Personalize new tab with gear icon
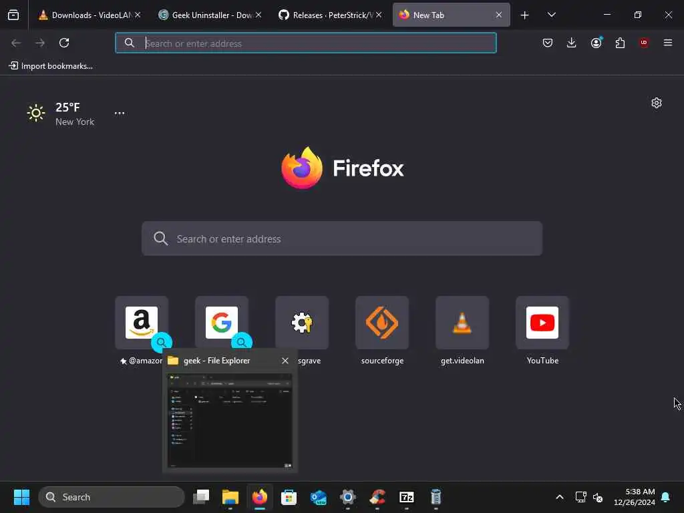This screenshot has height=513, width=684. pyautogui.click(x=657, y=103)
